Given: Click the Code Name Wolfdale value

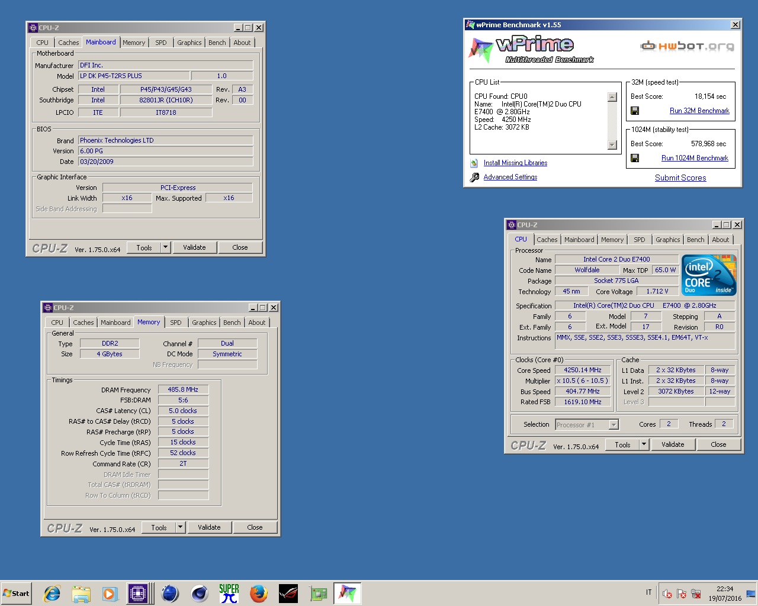Looking at the screenshot, I should click(x=587, y=270).
